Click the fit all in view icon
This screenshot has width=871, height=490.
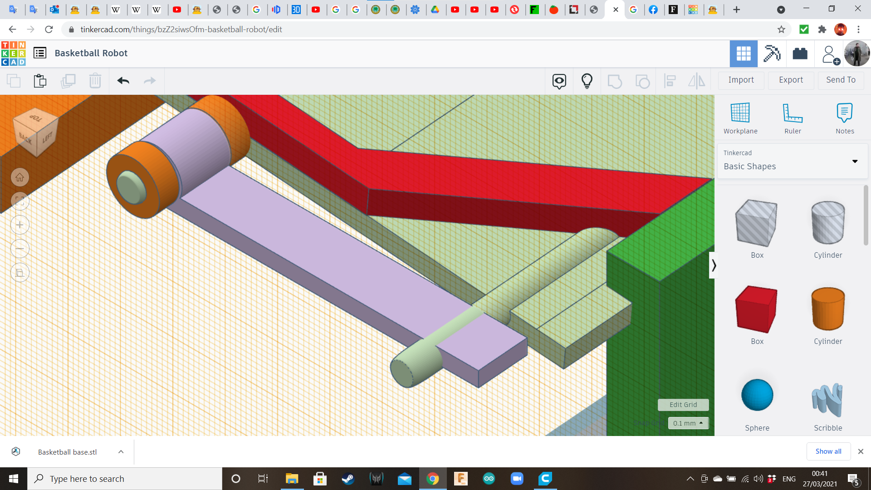click(20, 201)
